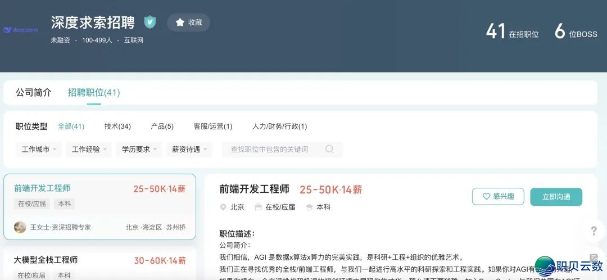Click the 未融资 funding label
Screen dimensions: 607x280
60,40
